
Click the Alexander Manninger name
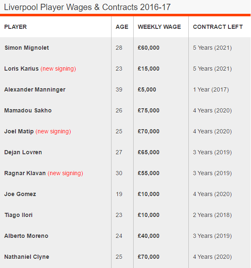tap(35, 89)
